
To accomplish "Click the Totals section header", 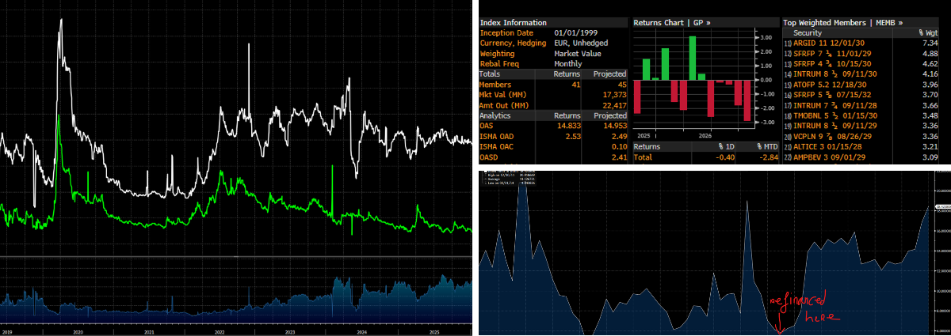I will pyautogui.click(x=490, y=74).
